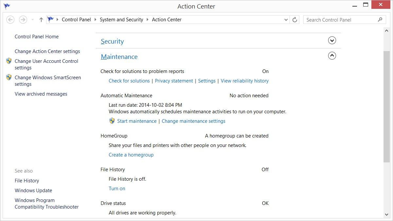Open the address bar dropdown
The height and width of the screenshot is (221, 393).
pos(286,20)
